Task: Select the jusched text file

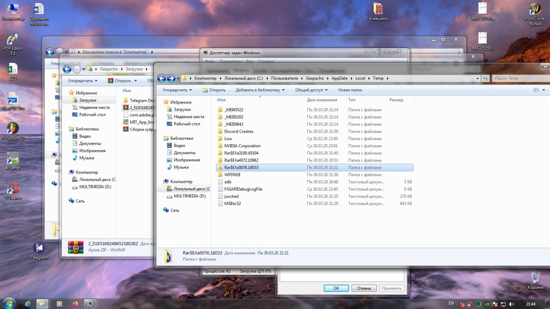Action: coord(231,196)
